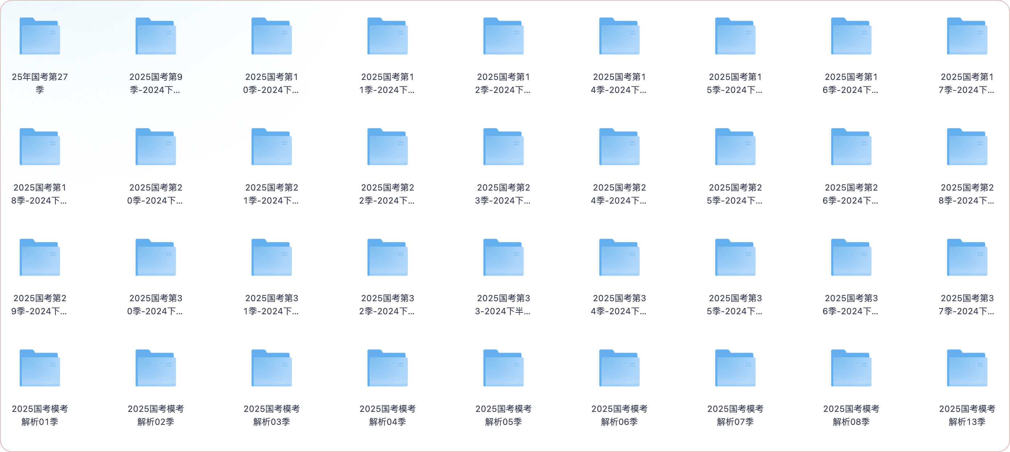
Task: Open the 2025国考模考解析07季 folder icon
Action: pyautogui.click(x=735, y=368)
